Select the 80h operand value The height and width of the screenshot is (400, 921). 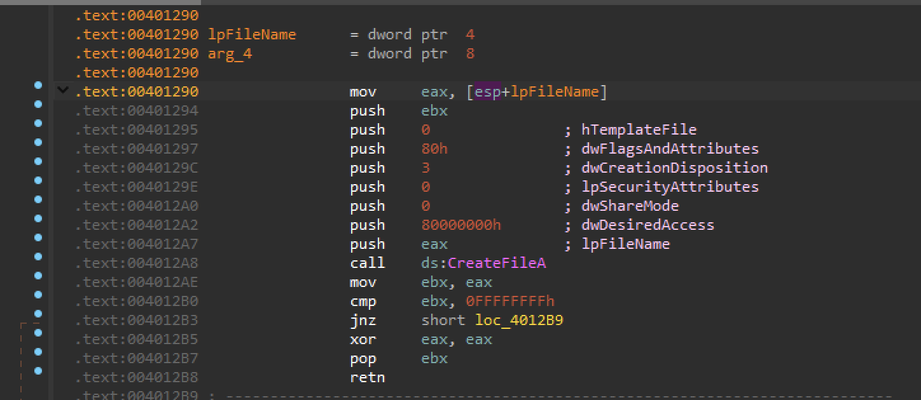pyautogui.click(x=434, y=149)
